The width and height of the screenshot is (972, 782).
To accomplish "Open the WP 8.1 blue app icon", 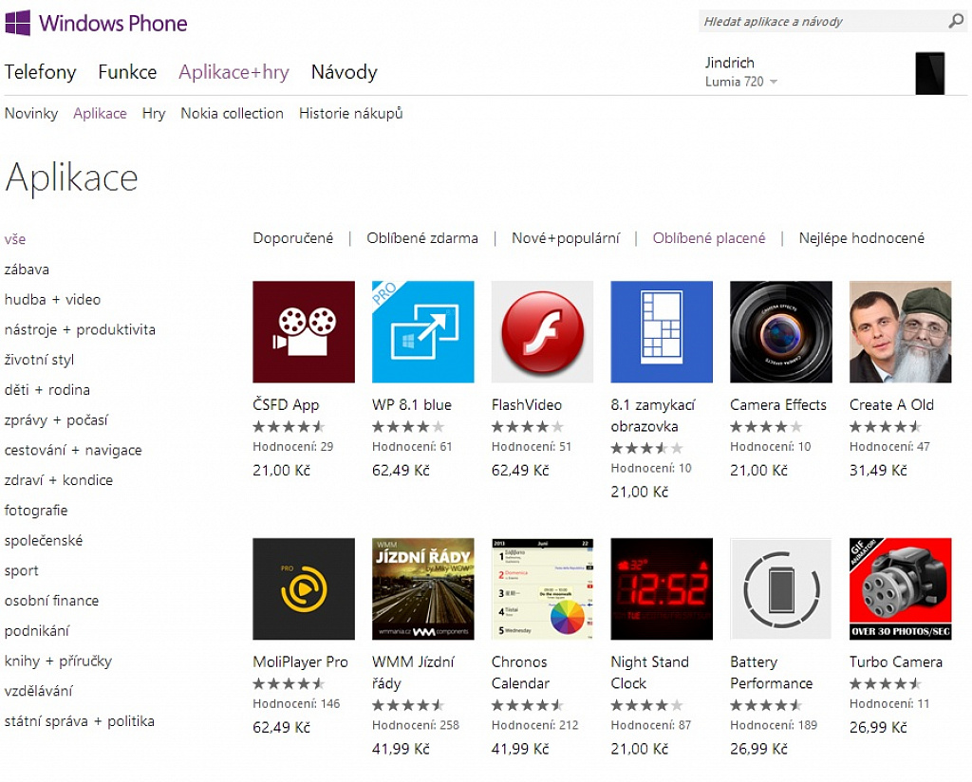I will click(x=422, y=331).
